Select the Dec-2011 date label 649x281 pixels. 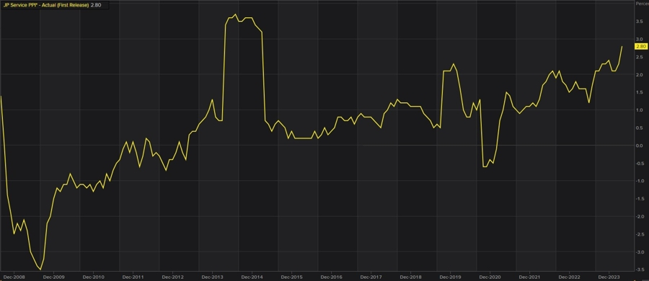133,277
